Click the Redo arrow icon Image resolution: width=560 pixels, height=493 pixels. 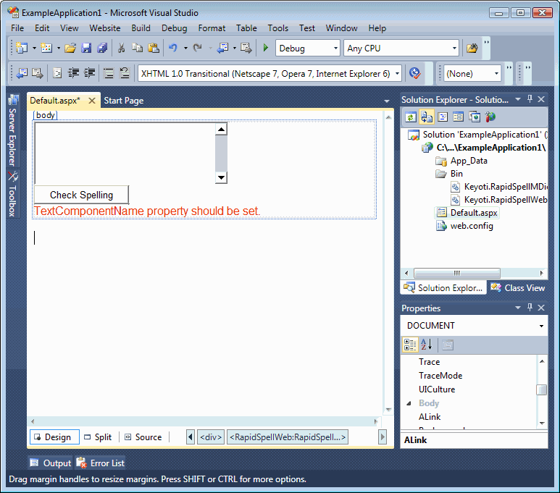[x=198, y=48]
